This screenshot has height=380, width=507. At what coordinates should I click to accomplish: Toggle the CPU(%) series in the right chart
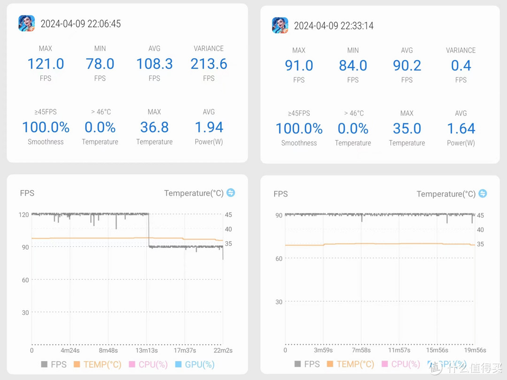[406, 364]
